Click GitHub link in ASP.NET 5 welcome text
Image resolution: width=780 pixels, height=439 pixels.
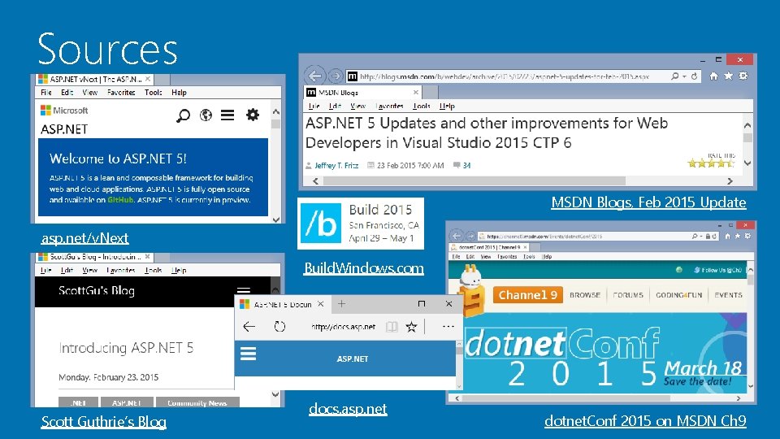coord(120,200)
